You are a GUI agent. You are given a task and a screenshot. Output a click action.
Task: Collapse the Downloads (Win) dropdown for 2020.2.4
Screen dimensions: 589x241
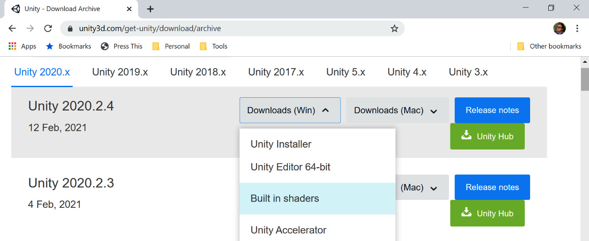(x=290, y=110)
